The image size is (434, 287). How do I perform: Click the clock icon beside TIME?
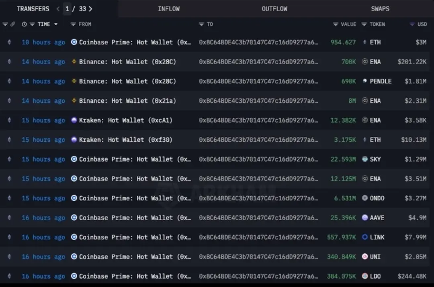click(25, 24)
